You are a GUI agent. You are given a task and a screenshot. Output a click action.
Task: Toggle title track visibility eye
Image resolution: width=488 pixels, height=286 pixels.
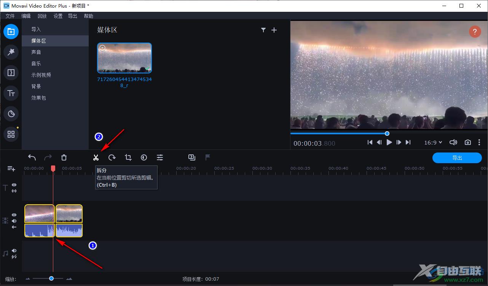pos(14,185)
